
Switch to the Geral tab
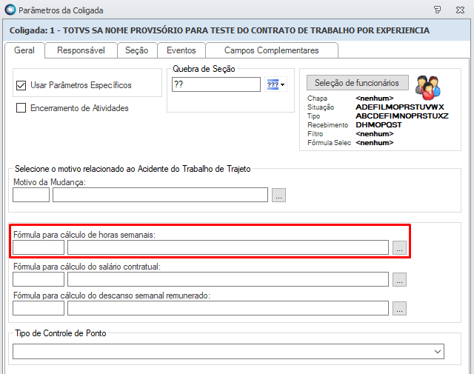pyautogui.click(x=24, y=50)
